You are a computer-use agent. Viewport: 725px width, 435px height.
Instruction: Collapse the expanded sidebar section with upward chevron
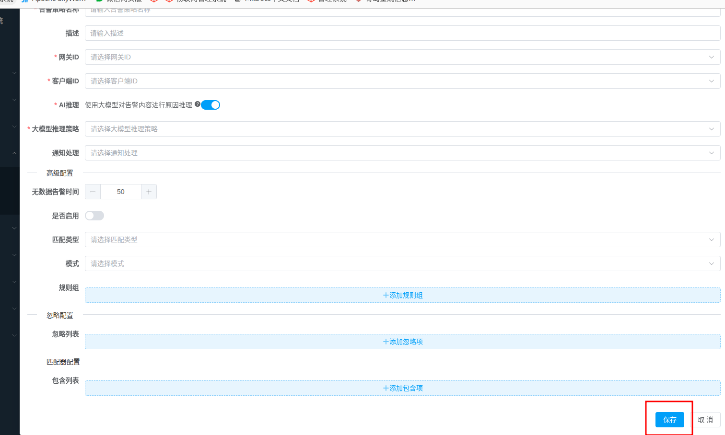click(x=14, y=153)
